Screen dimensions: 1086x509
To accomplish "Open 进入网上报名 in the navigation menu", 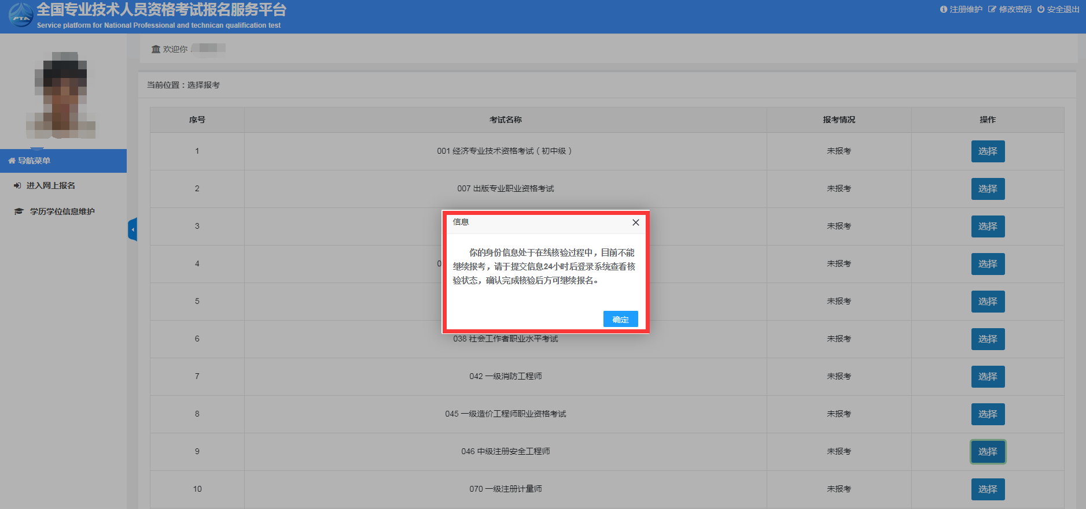I will 51,185.
